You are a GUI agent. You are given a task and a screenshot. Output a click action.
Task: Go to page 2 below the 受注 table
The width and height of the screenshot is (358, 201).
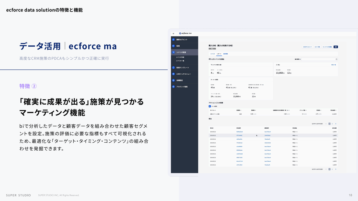click(332, 169)
